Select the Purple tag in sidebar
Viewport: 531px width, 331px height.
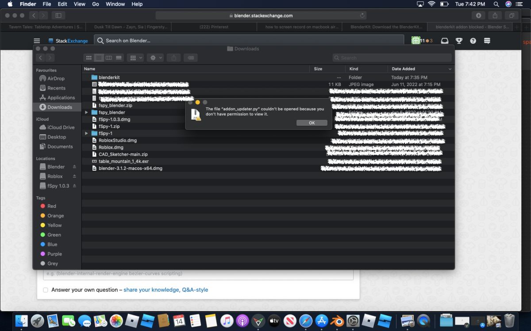click(50, 254)
